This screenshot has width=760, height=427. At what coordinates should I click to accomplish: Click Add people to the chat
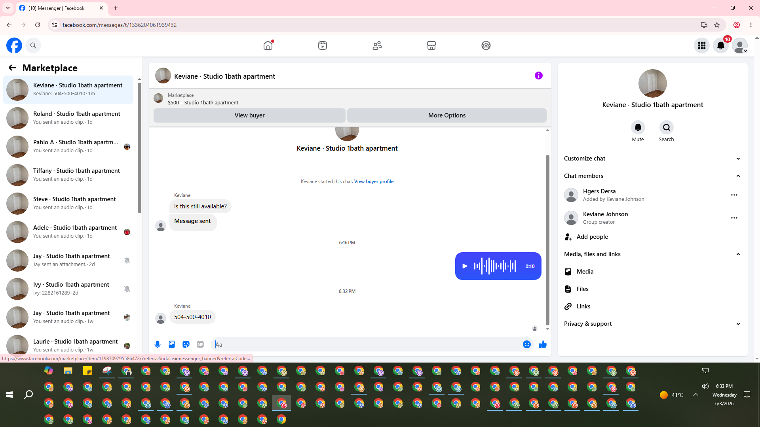(x=652, y=237)
